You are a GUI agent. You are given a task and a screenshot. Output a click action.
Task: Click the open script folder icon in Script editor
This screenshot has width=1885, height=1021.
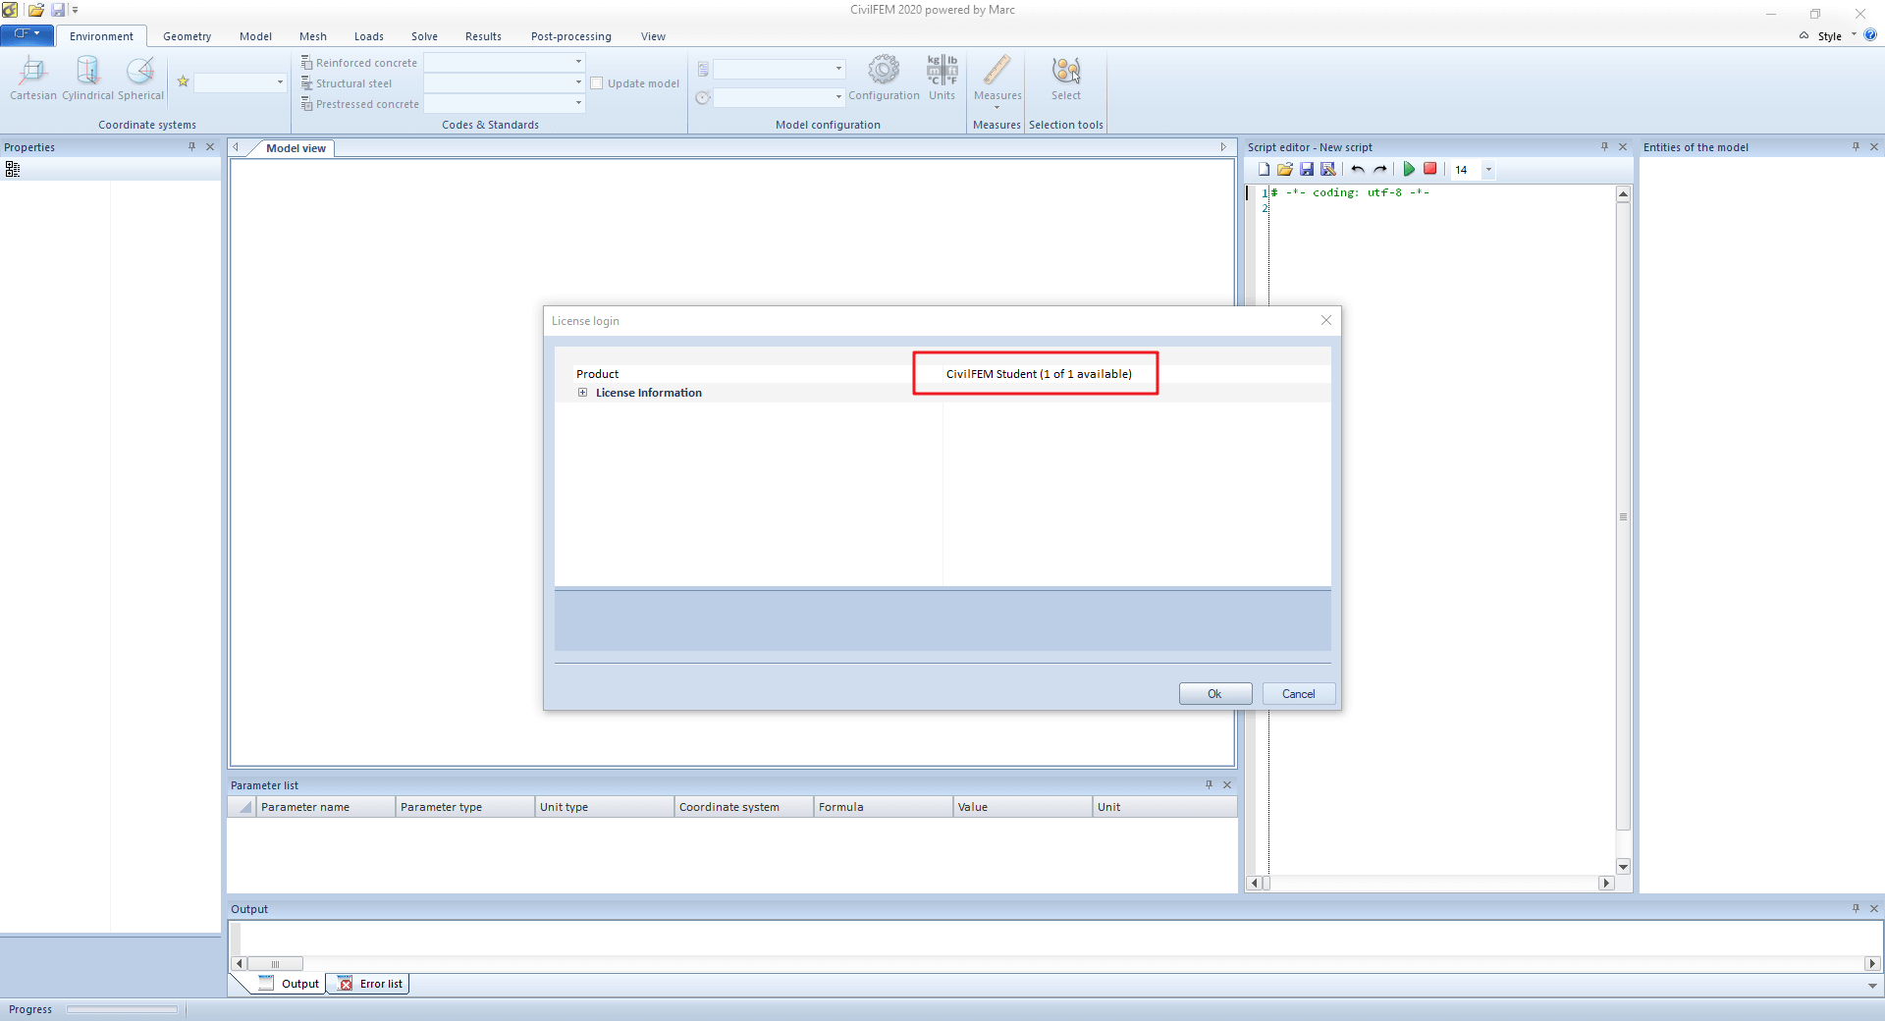[x=1285, y=170]
